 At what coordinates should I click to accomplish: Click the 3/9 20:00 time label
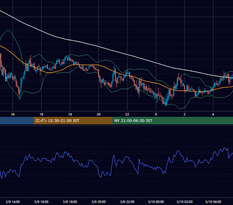(99, 202)
